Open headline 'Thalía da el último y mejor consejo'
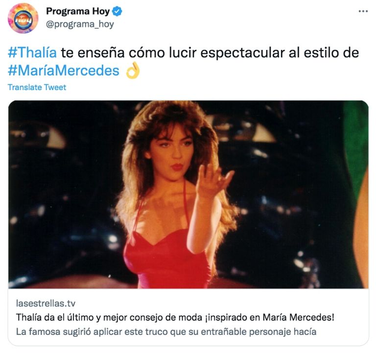 point(175,317)
